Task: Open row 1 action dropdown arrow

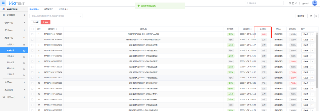Action: tap(312, 34)
